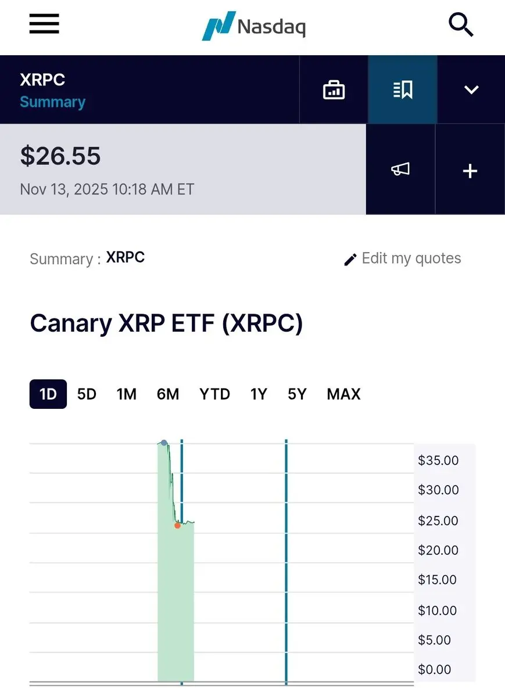Expand the XRPC section chevron dropdown

tap(471, 90)
